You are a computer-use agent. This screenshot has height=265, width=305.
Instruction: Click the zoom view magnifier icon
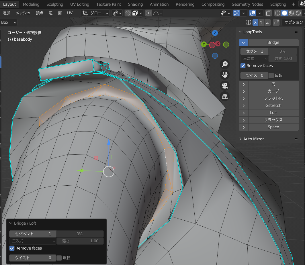click(225, 64)
